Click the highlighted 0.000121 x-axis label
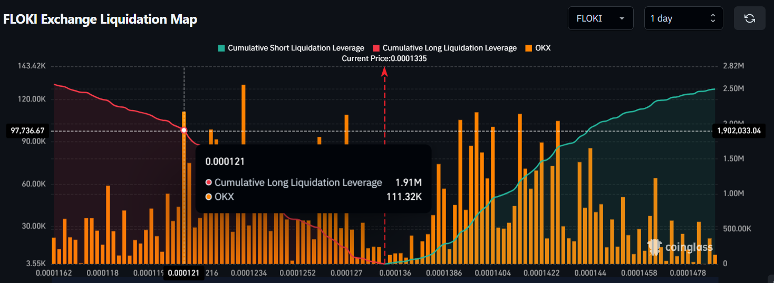Image resolution: width=774 pixels, height=283 pixels. point(183,273)
